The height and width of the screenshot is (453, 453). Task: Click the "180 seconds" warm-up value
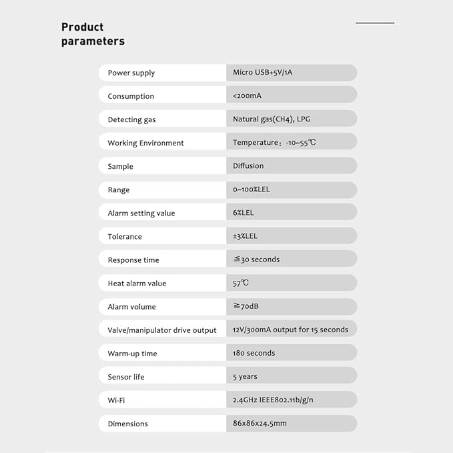click(x=254, y=353)
